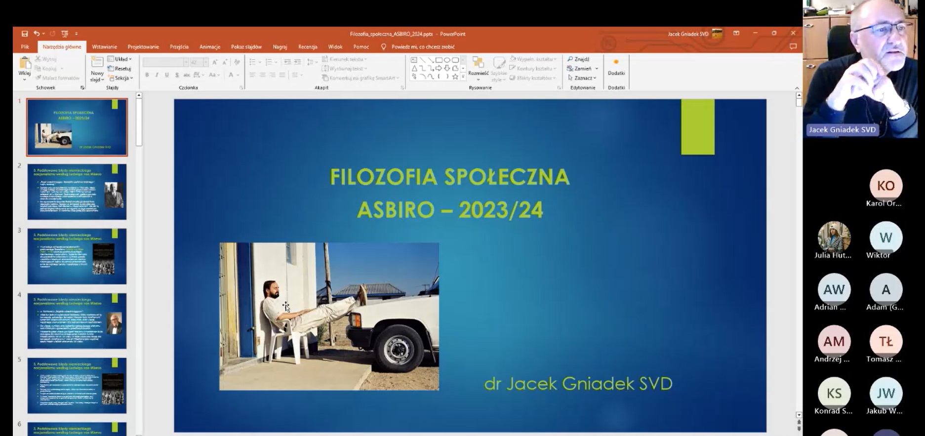
Task: Open Rozmieść arrange options
Action: click(x=478, y=69)
